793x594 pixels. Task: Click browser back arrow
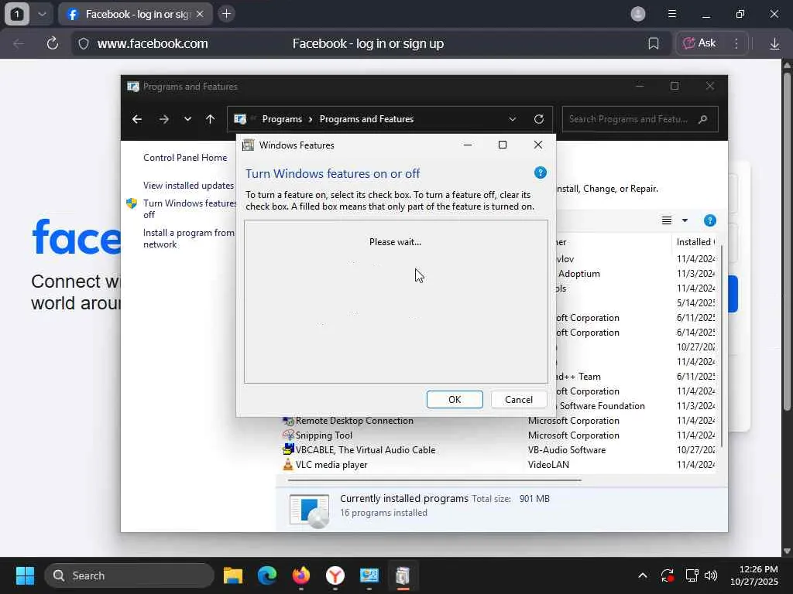tap(19, 43)
